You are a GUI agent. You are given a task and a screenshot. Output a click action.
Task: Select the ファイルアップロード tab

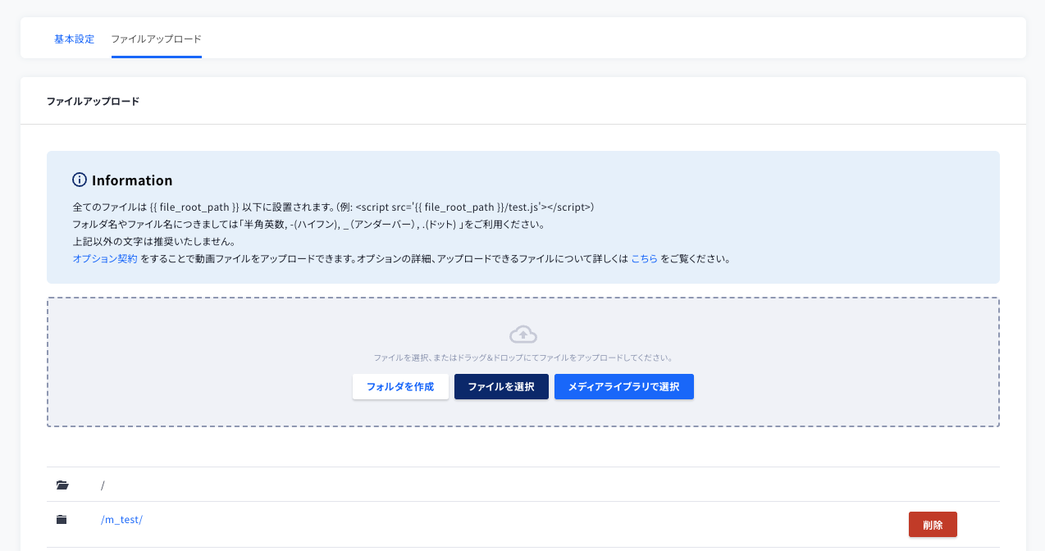(156, 39)
